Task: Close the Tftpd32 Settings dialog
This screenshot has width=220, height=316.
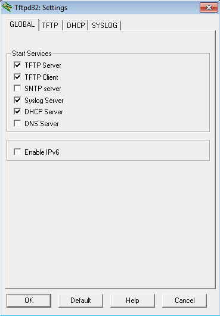Action: tap(209, 8)
